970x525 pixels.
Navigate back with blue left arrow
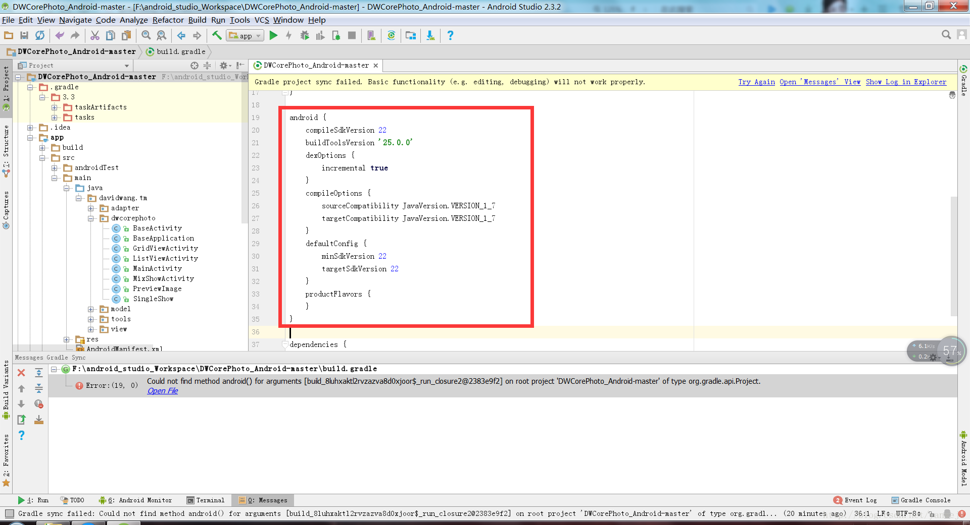[181, 35]
